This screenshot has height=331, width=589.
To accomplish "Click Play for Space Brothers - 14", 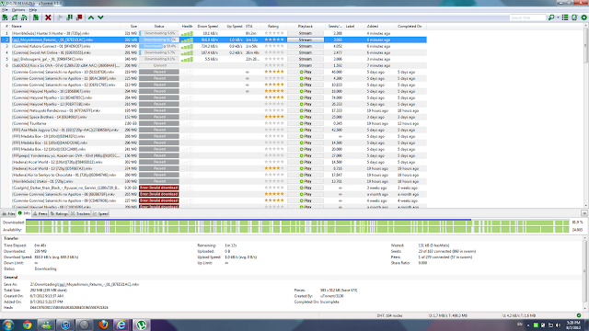I will click(x=306, y=117).
